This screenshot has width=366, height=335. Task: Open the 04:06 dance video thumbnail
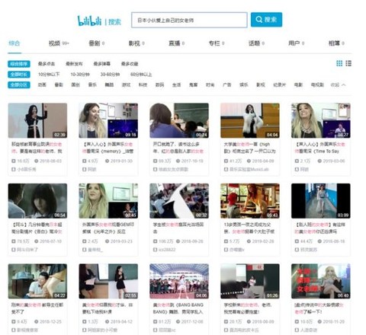point(179,281)
